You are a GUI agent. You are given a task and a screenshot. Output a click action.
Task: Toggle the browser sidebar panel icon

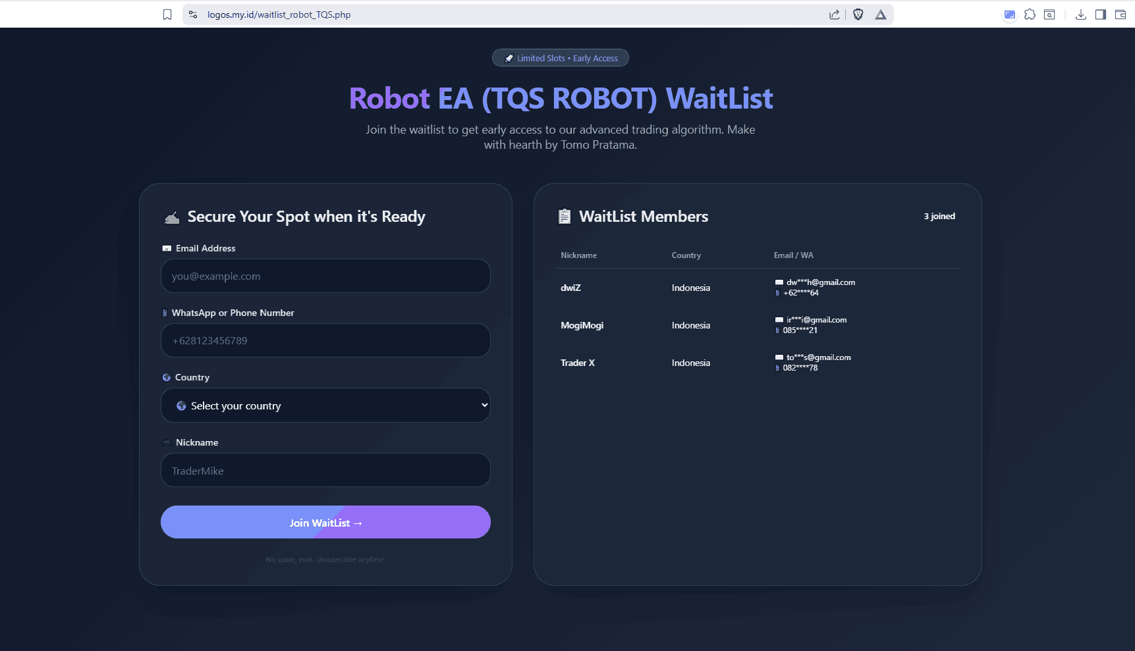click(1100, 14)
